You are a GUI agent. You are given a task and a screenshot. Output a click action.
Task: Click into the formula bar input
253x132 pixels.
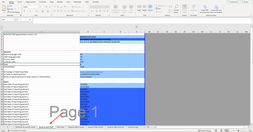point(142,21)
